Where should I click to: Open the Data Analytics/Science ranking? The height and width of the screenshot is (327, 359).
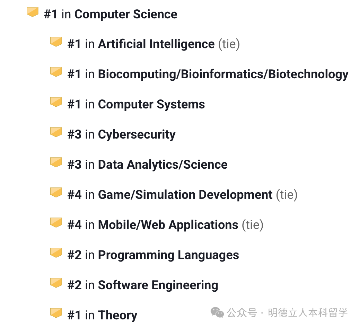point(163,165)
